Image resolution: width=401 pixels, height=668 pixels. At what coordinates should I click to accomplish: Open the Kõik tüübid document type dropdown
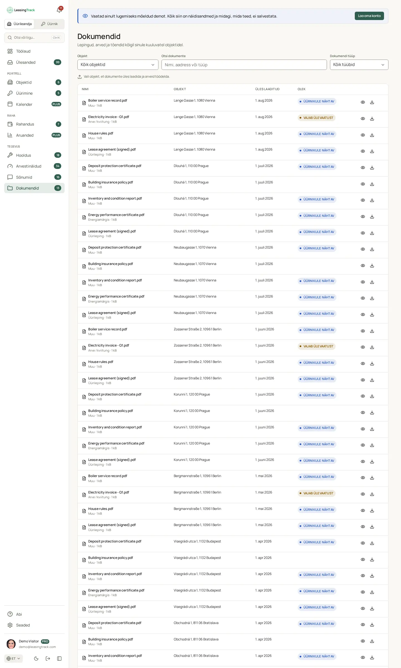(x=359, y=65)
